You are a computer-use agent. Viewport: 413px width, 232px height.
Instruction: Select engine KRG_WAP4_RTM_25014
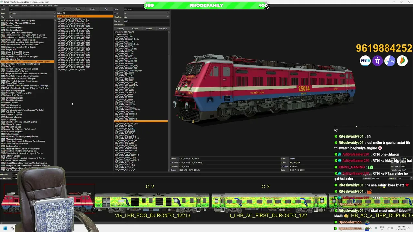pyautogui.click(x=141, y=121)
